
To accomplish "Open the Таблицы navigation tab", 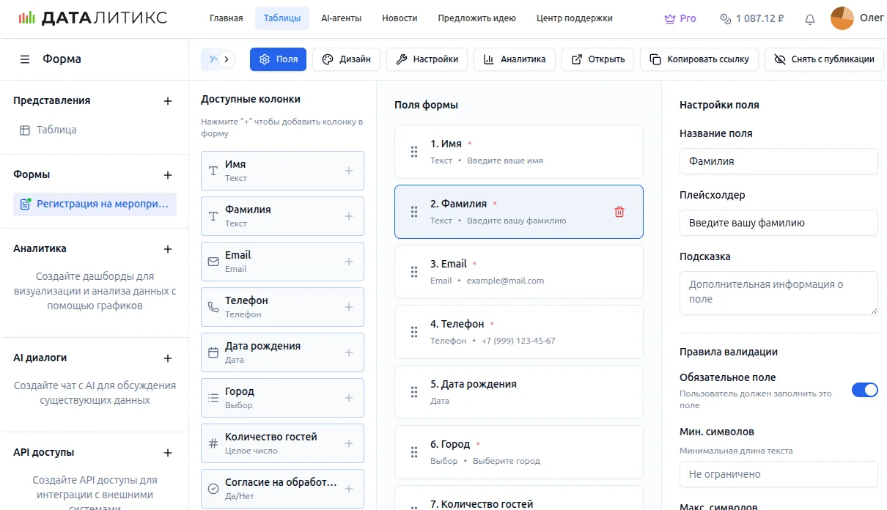I will [x=282, y=18].
